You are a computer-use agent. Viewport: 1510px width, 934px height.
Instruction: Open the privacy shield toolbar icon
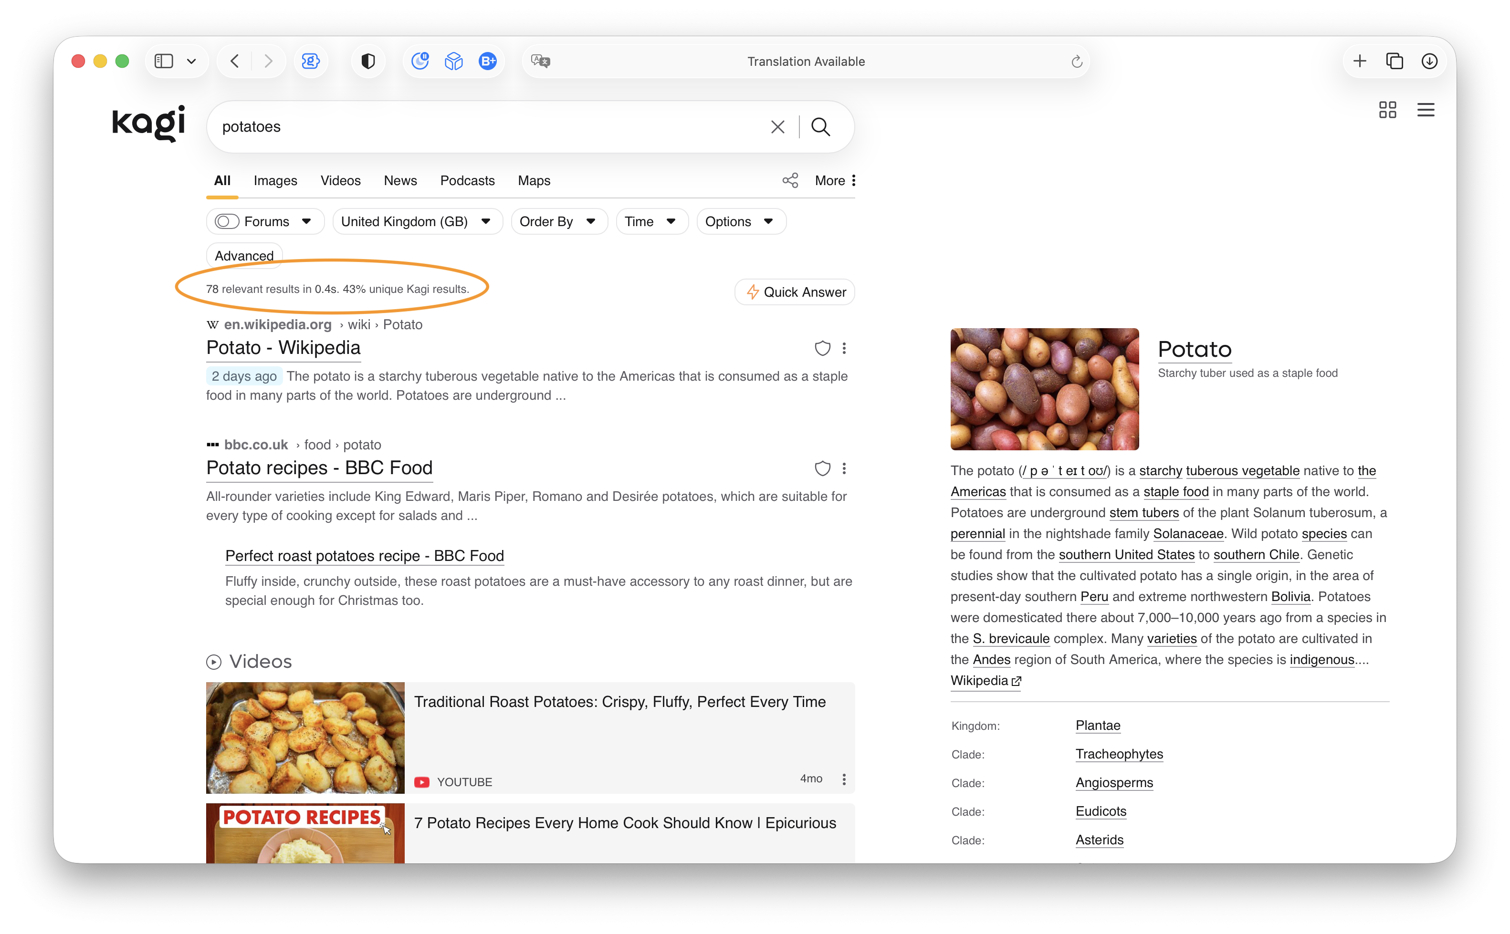coord(368,61)
